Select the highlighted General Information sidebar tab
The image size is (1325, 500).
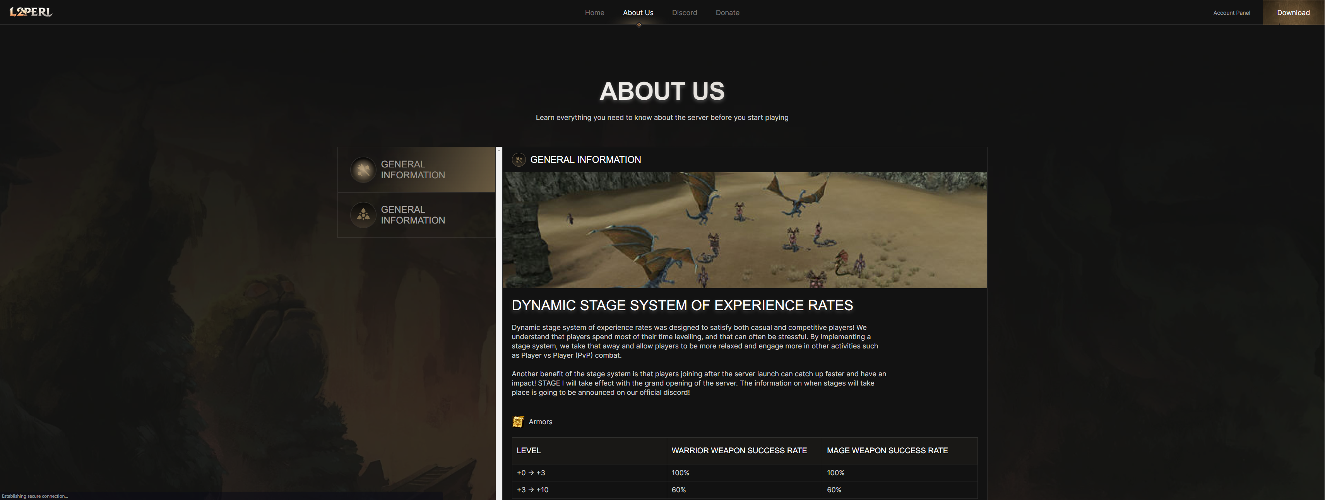[x=417, y=170]
